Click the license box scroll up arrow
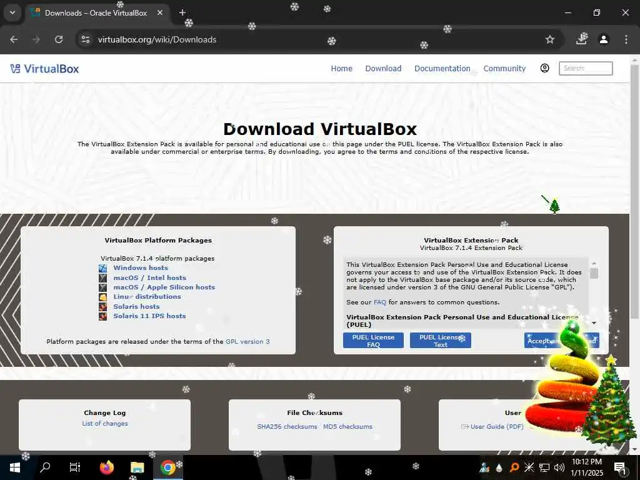 (x=594, y=263)
